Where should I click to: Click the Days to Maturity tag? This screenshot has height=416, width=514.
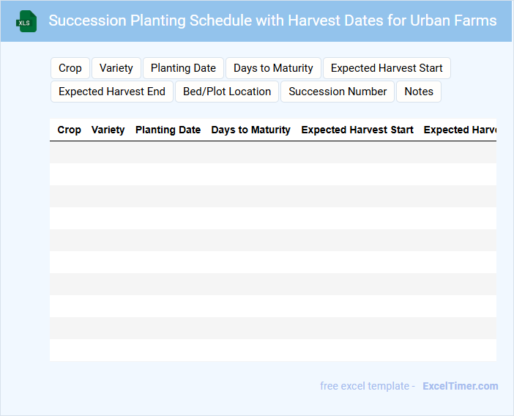pyautogui.click(x=273, y=68)
